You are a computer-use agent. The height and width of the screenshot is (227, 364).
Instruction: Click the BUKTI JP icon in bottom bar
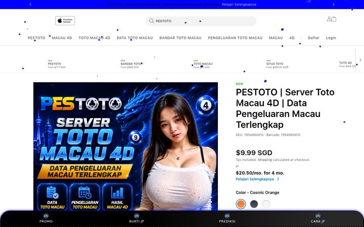(x=136, y=216)
